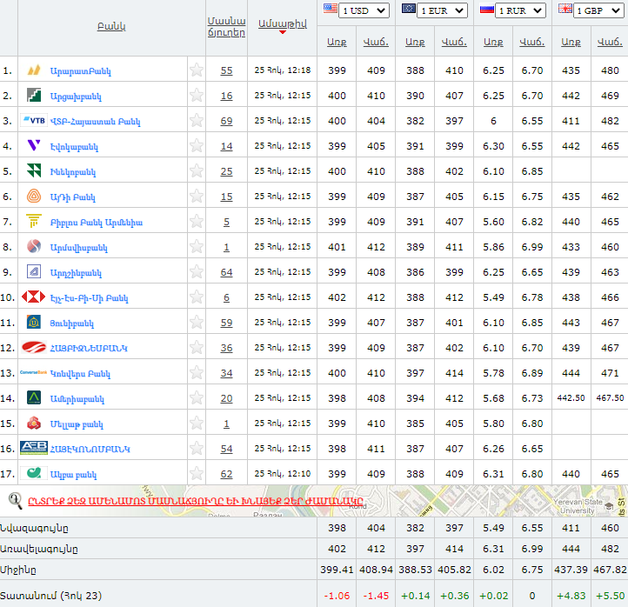Click the ID Bank orange logo

[x=34, y=197]
